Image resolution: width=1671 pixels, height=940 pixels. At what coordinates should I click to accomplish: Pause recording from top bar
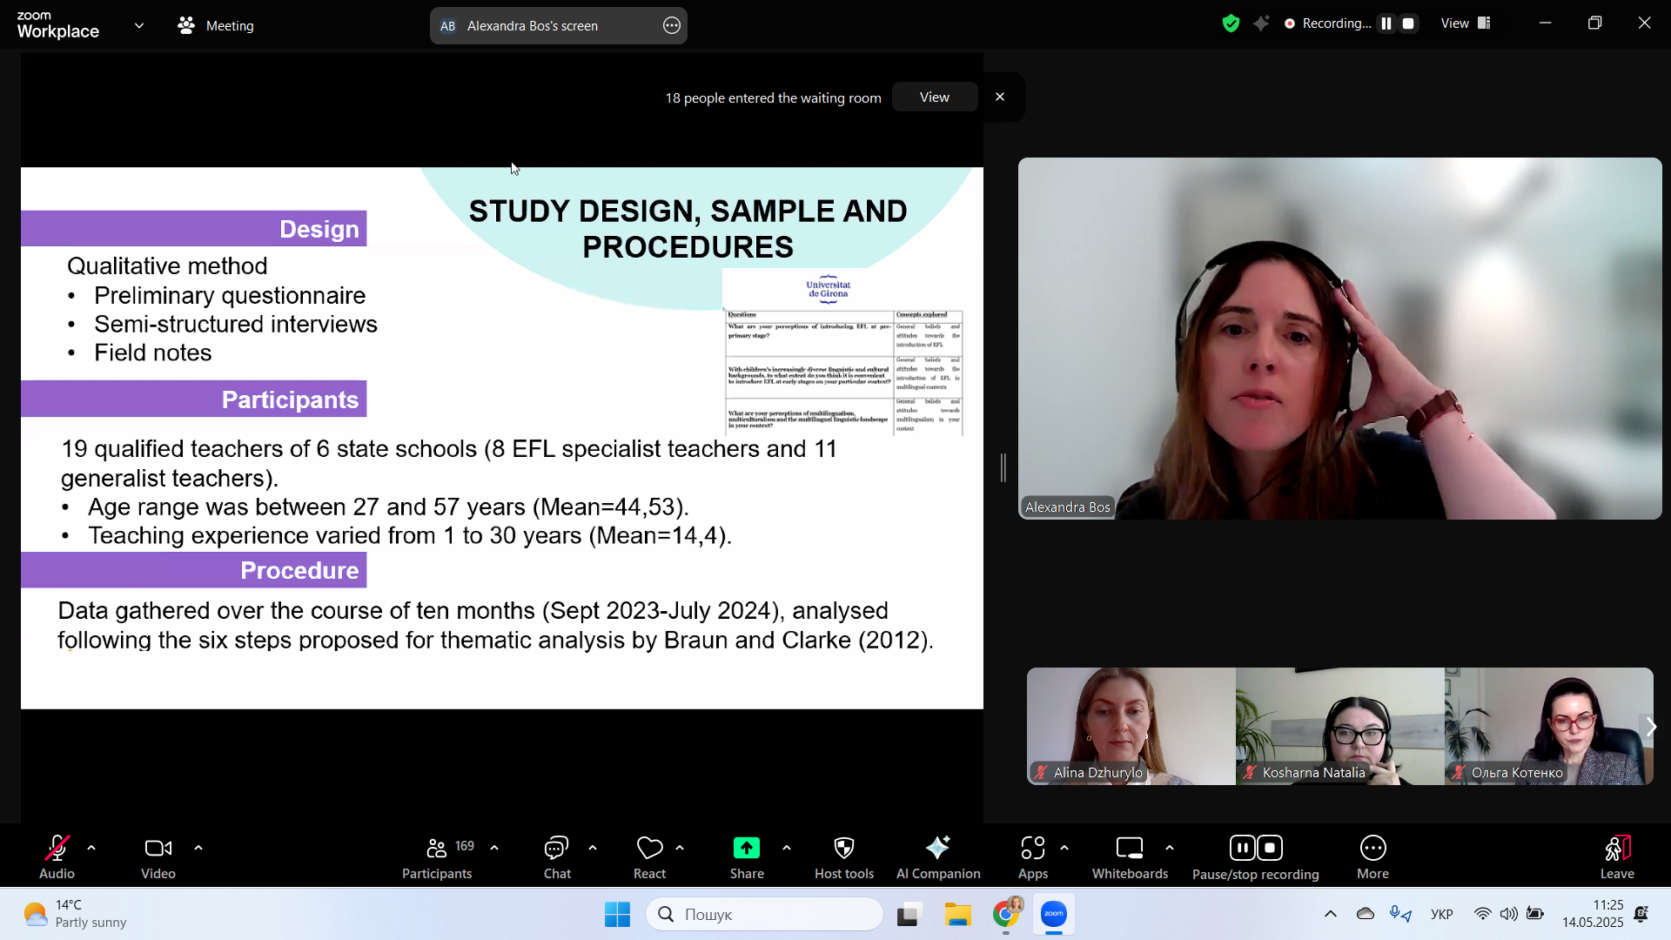1386,23
